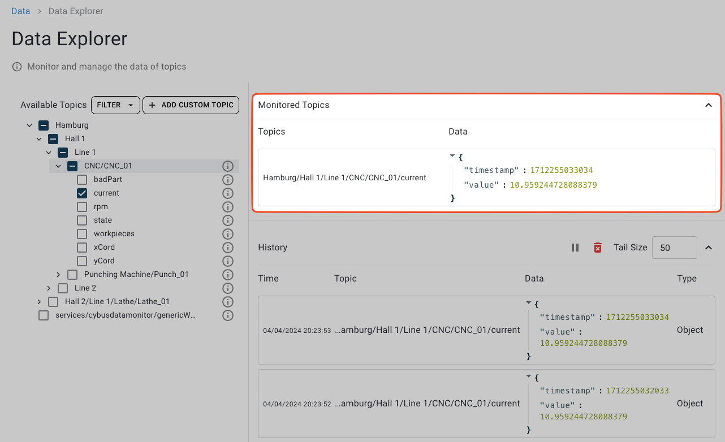Viewport: 725px width, 442px height.
Task: Open info icon for the badPart topic
Action: 228,180
